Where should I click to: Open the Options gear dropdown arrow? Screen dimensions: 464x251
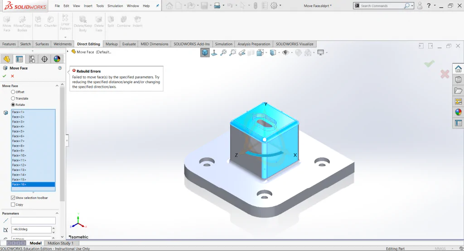(x=280, y=5)
